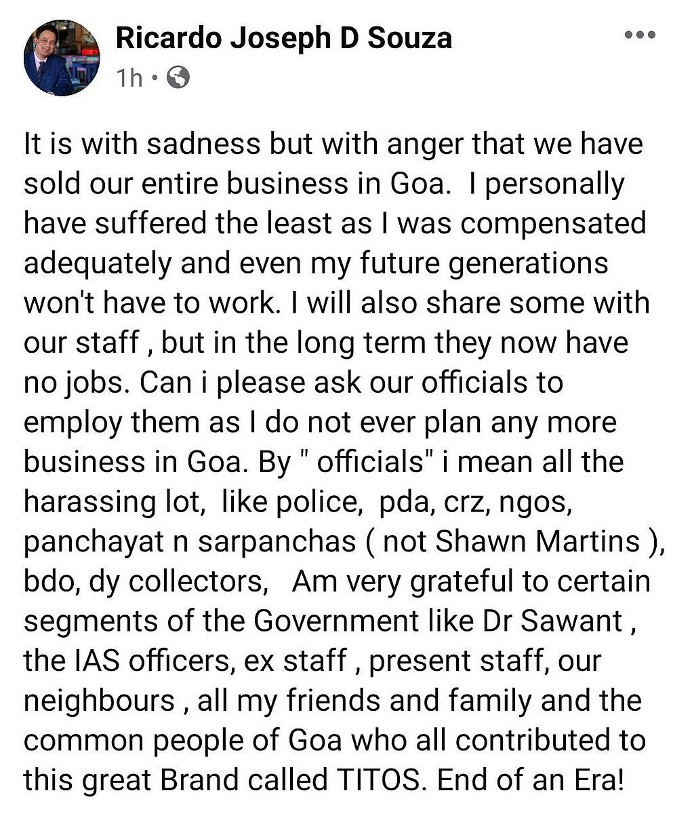692x814 pixels.
Task: Click the name Shawn Martins in the post
Action: point(537,541)
